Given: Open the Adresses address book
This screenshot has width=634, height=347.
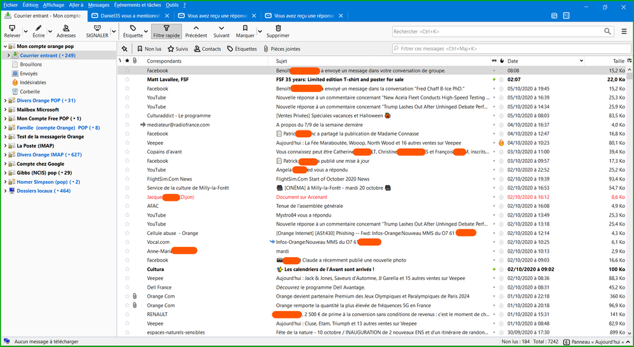Looking at the screenshot, I should (66, 28).
